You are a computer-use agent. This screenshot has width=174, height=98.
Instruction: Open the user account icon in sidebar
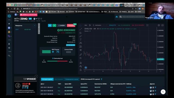click(x=9, y=44)
